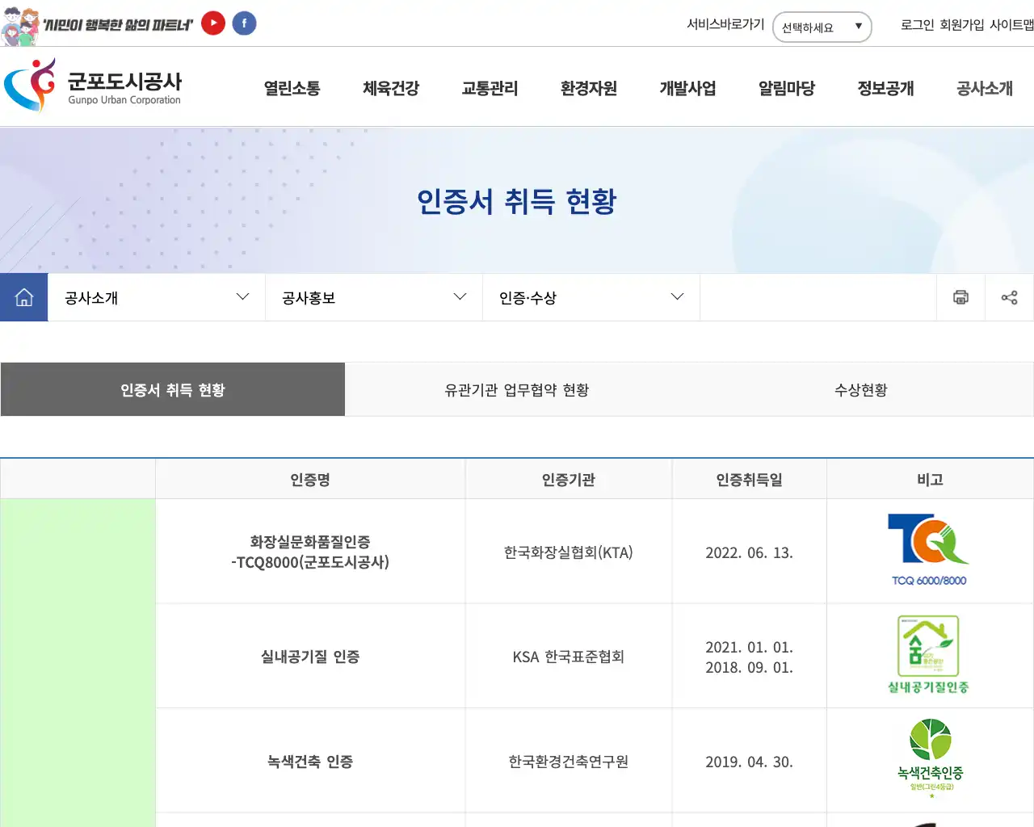The height and width of the screenshot is (827, 1034).
Task: Click the 회원가입 link
Action: 961,25
